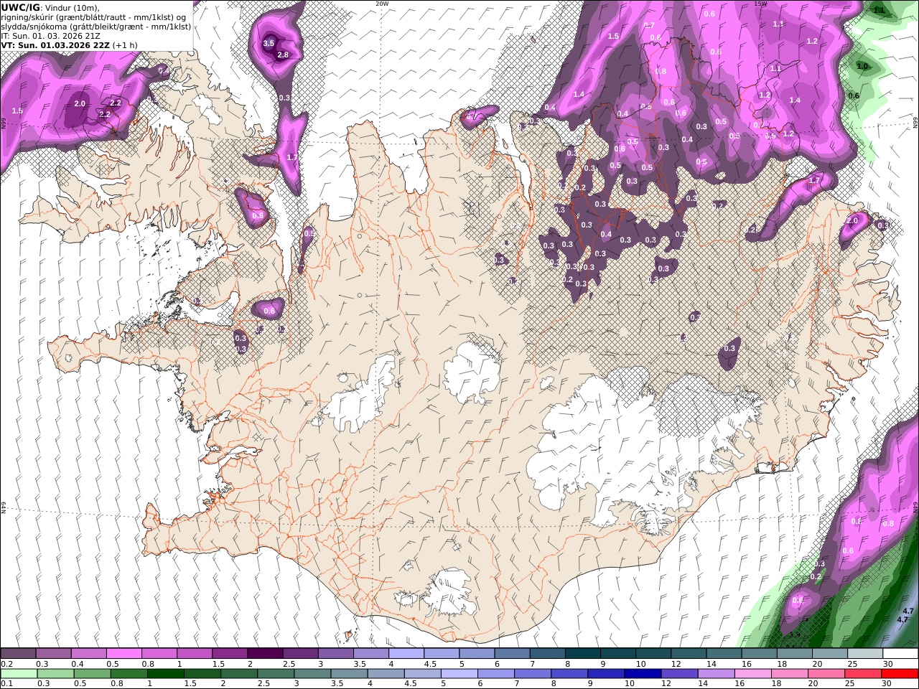Click the 'rigning/skúrir' legend description line
Screen dimensions: 919x689
point(93,17)
